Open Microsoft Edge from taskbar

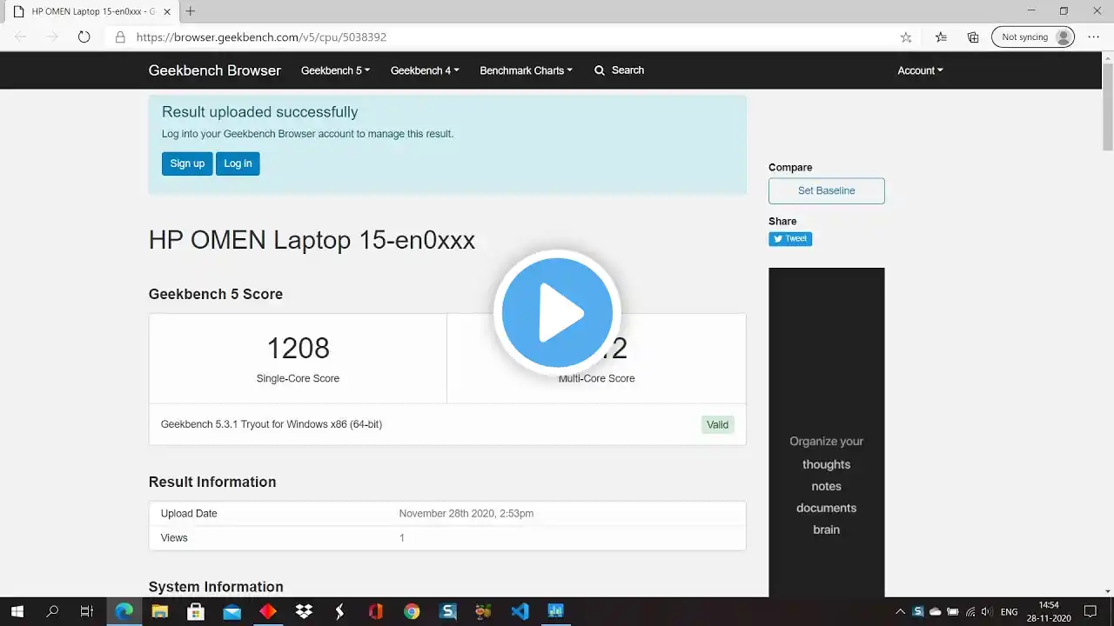(x=124, y=611)
